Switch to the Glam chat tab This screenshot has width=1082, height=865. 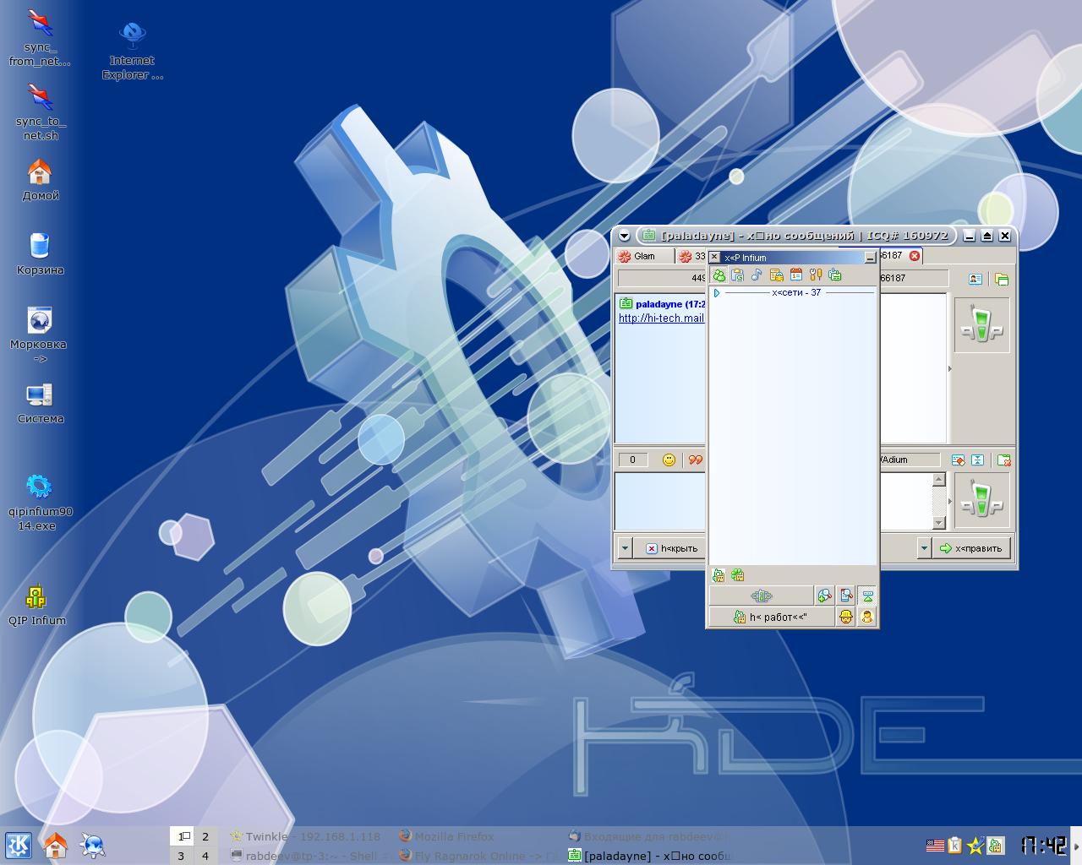click(x=644, y=256)
